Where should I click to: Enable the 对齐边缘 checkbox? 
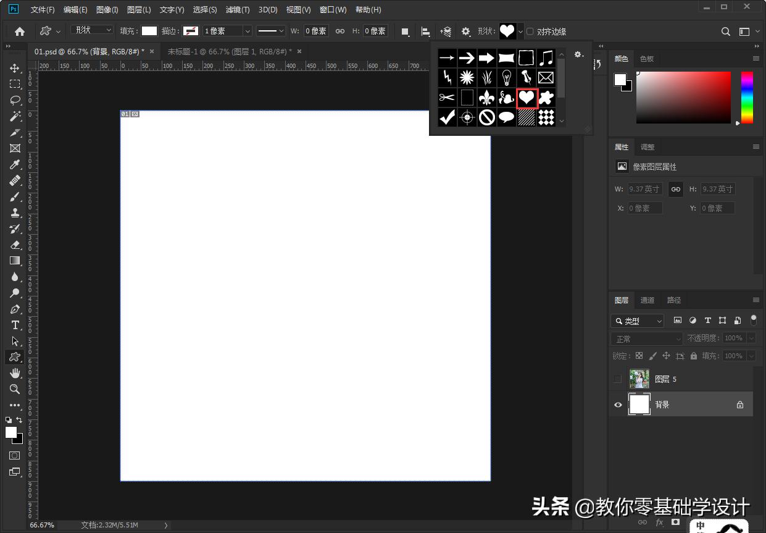(530, 31)
